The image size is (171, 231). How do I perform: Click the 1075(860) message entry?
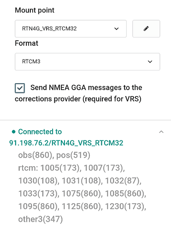pos(82,194)
